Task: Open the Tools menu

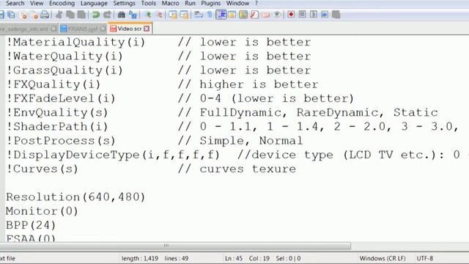Action: [x=148, y=3]
